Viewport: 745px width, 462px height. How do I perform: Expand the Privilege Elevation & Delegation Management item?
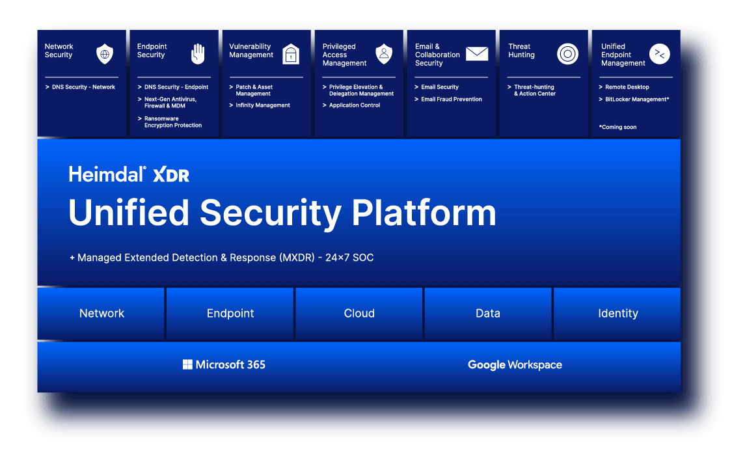coord(359,90)
